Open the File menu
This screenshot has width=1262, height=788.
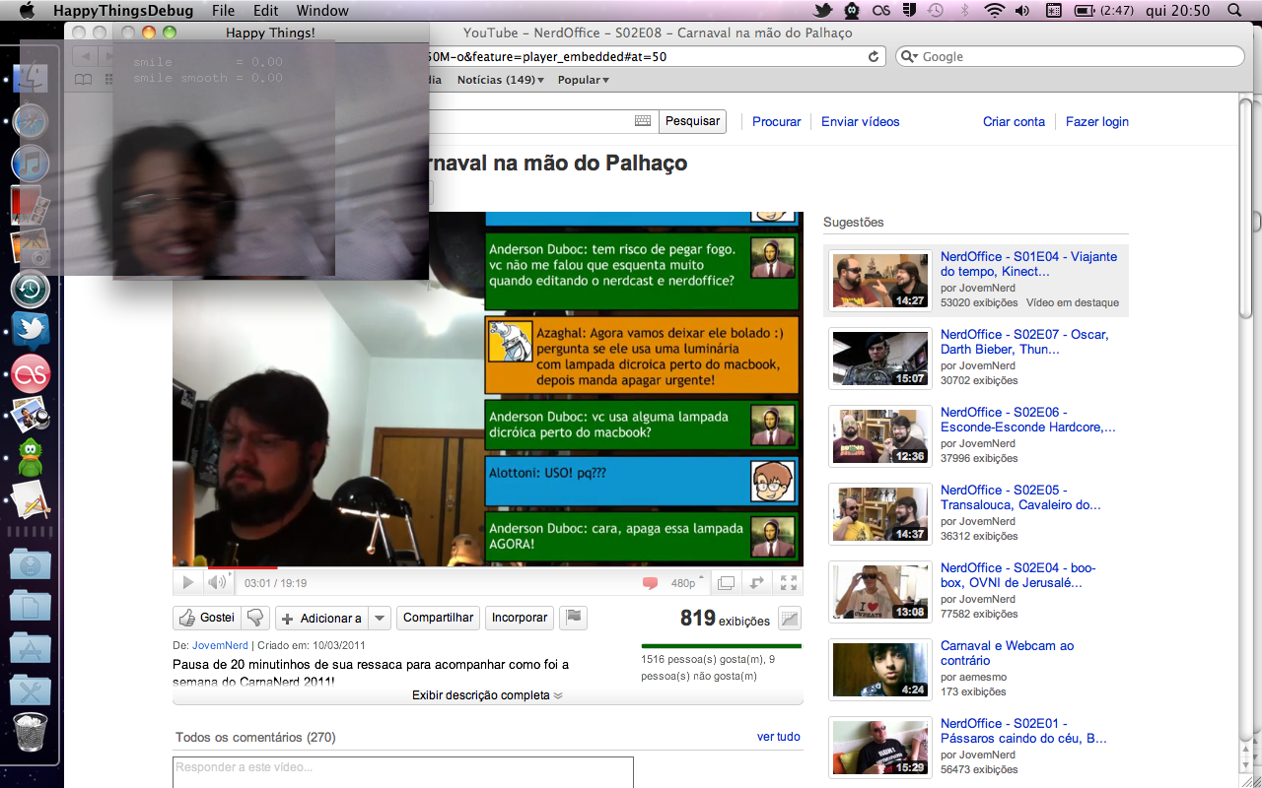pos(223,11)
